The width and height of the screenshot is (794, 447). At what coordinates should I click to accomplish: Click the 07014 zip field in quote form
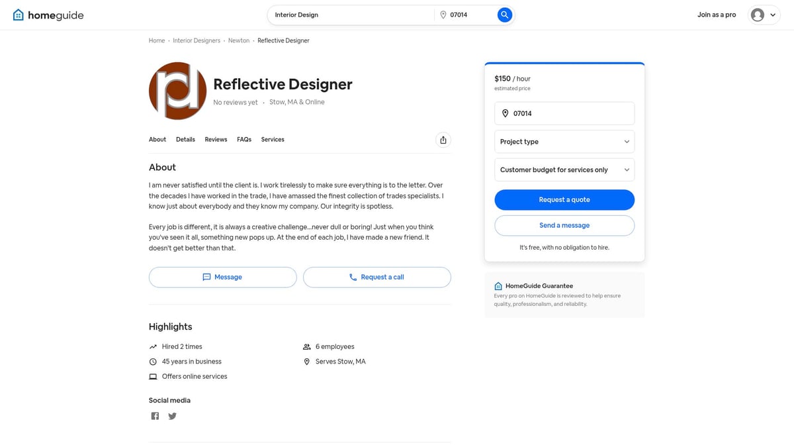coord(564,113)
